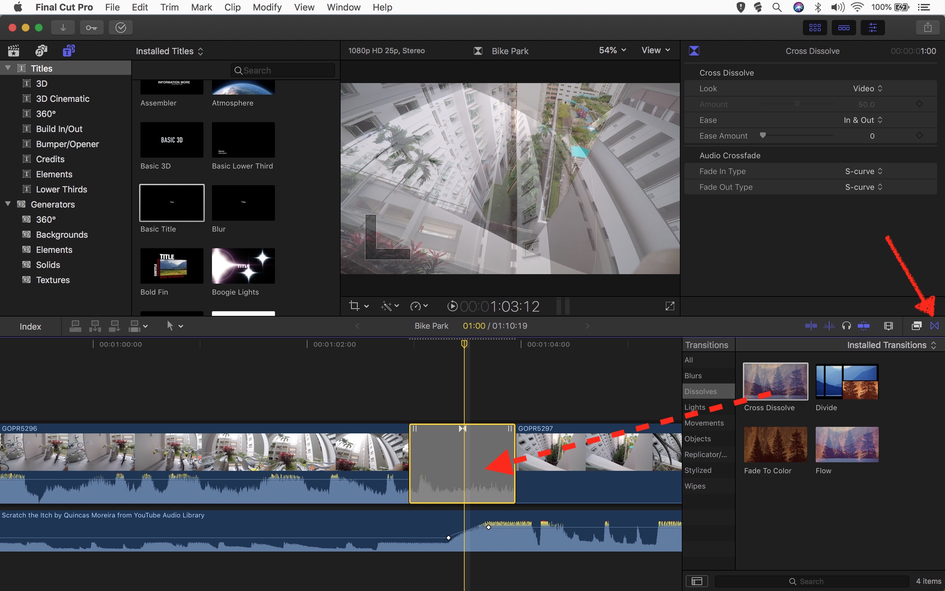The image size is (945, 591).
Task: Toggle clip skimming above the timeline
Action: pyautogui.click(x=811, y=326)
